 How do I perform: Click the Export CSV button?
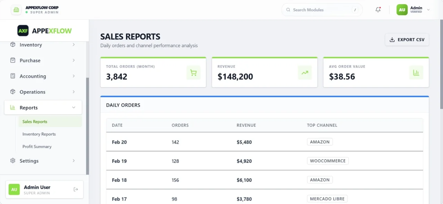(407, 40)
